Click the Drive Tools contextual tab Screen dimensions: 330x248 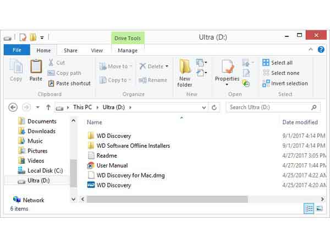128,38
